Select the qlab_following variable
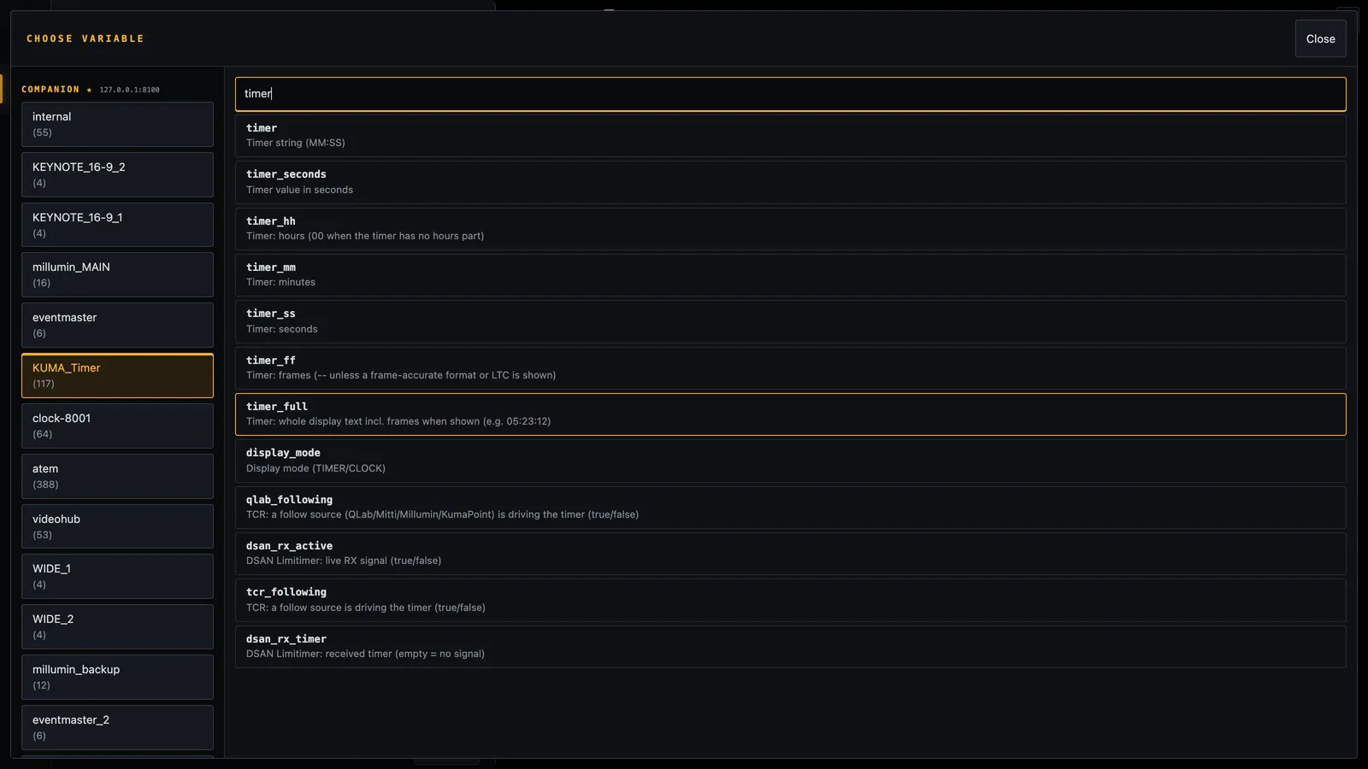 [790, 508]
